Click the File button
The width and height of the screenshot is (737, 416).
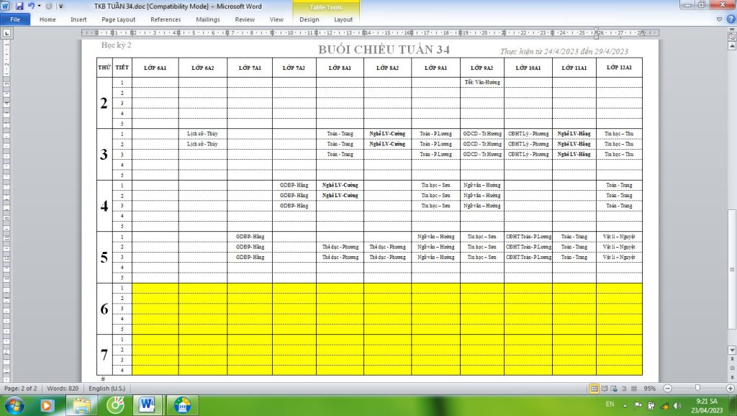[x=15, y=19]
